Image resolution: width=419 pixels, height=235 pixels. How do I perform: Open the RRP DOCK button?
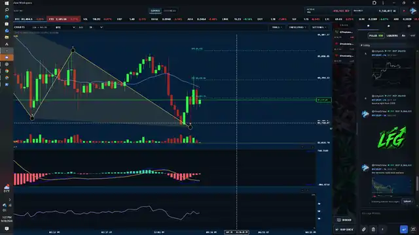[x=344, y=229]
